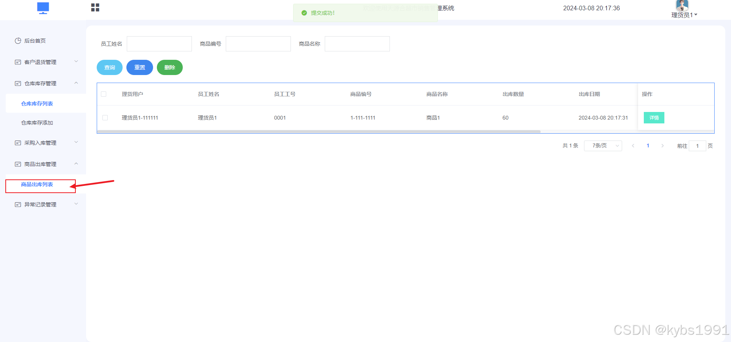
Task: Click the 理货用户 column header
Action: [132, 94]
